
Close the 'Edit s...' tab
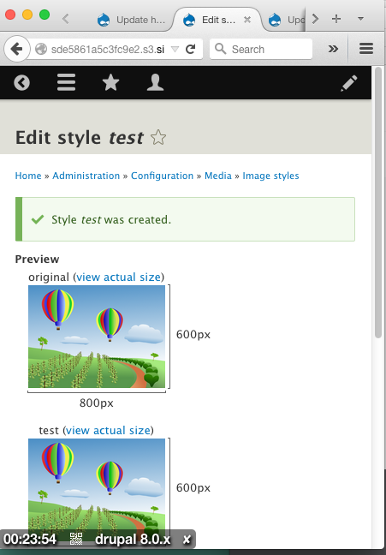(x=247, y=20)
